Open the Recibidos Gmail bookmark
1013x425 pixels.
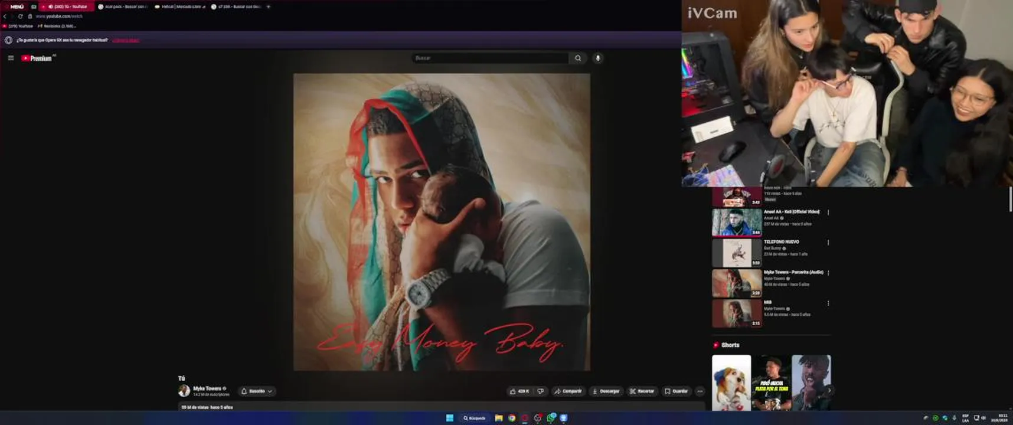[57, 26]
